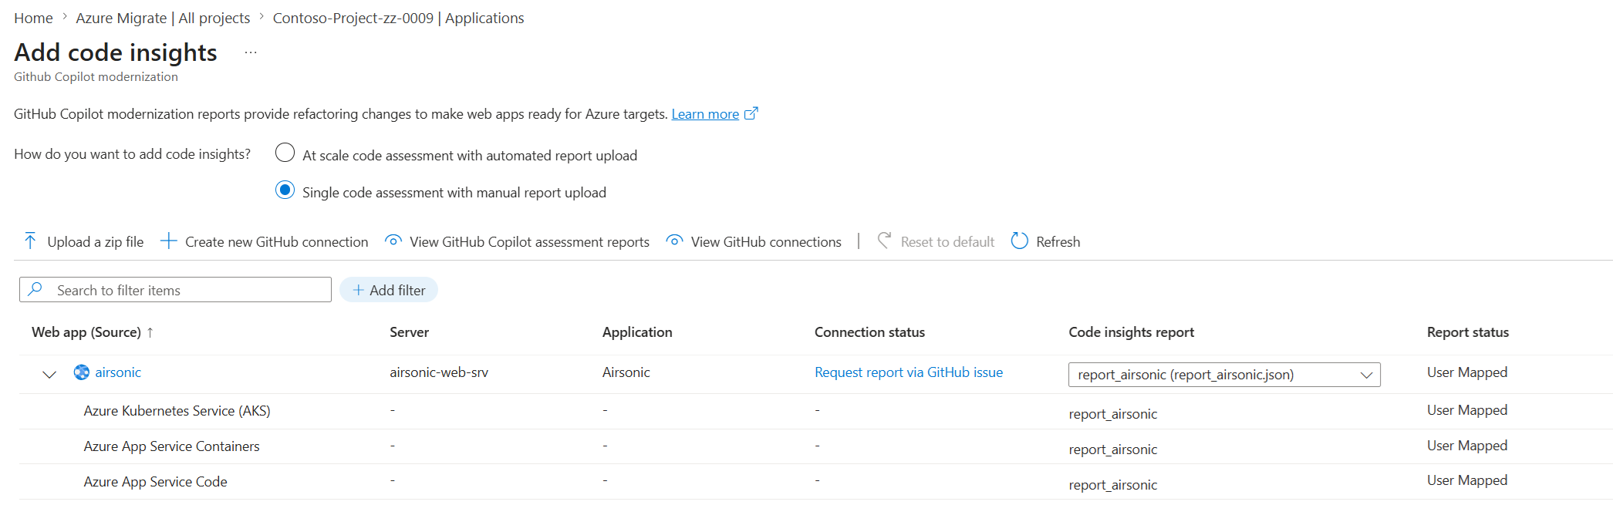Image resolution: width=1613 pixels, height=505 pixels.
Task: Click the View GitHub connections label
Action: [x=766, y=242]
